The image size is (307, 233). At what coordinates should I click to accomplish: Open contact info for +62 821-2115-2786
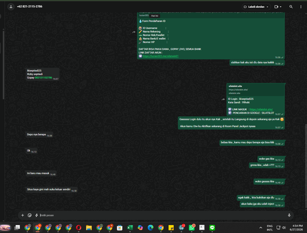coord(29,7)
